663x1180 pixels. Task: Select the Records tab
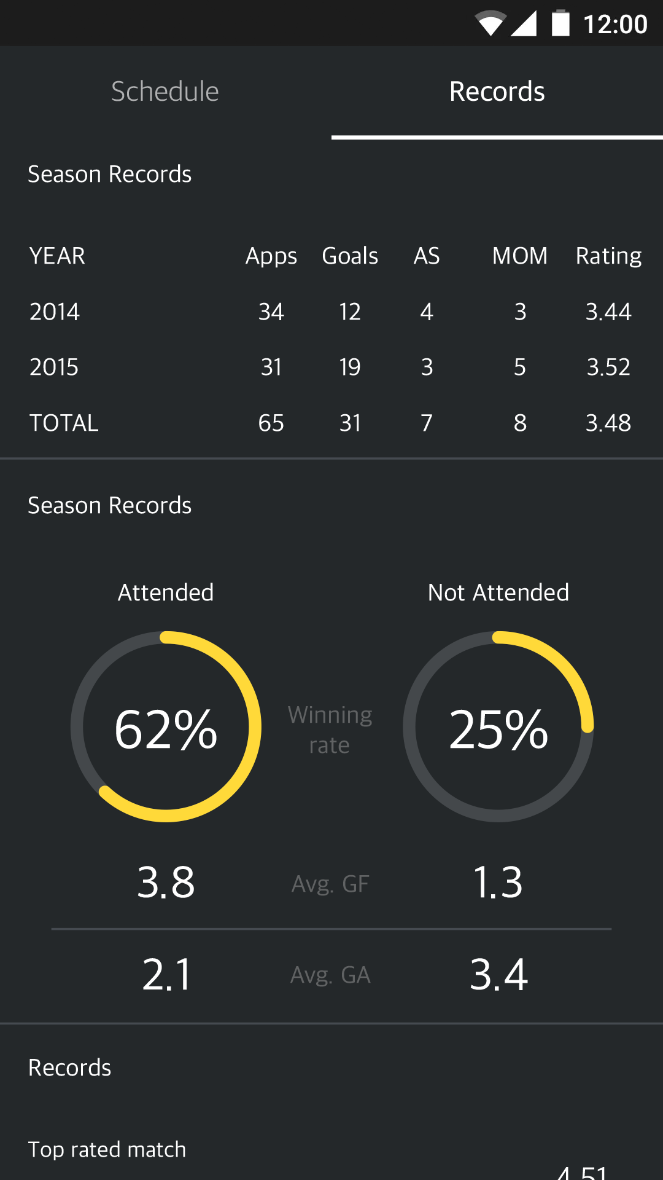pyautogui.click(x=497, y=92)
